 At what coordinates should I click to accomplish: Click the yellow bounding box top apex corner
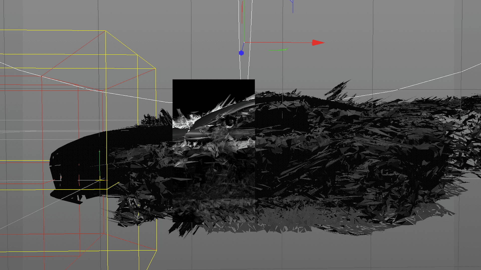click(105, 31)
